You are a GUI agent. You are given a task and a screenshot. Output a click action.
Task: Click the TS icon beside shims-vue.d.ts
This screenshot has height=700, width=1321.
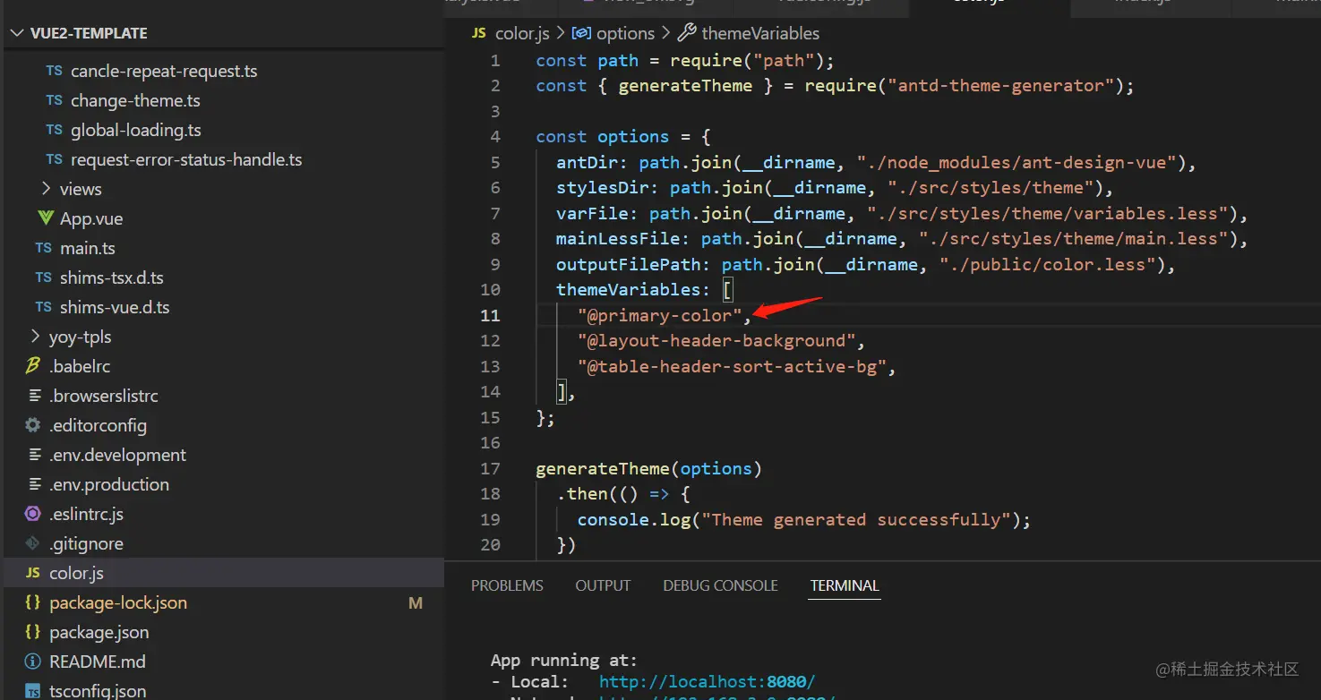pyautogui.click(x=44, y=307)
